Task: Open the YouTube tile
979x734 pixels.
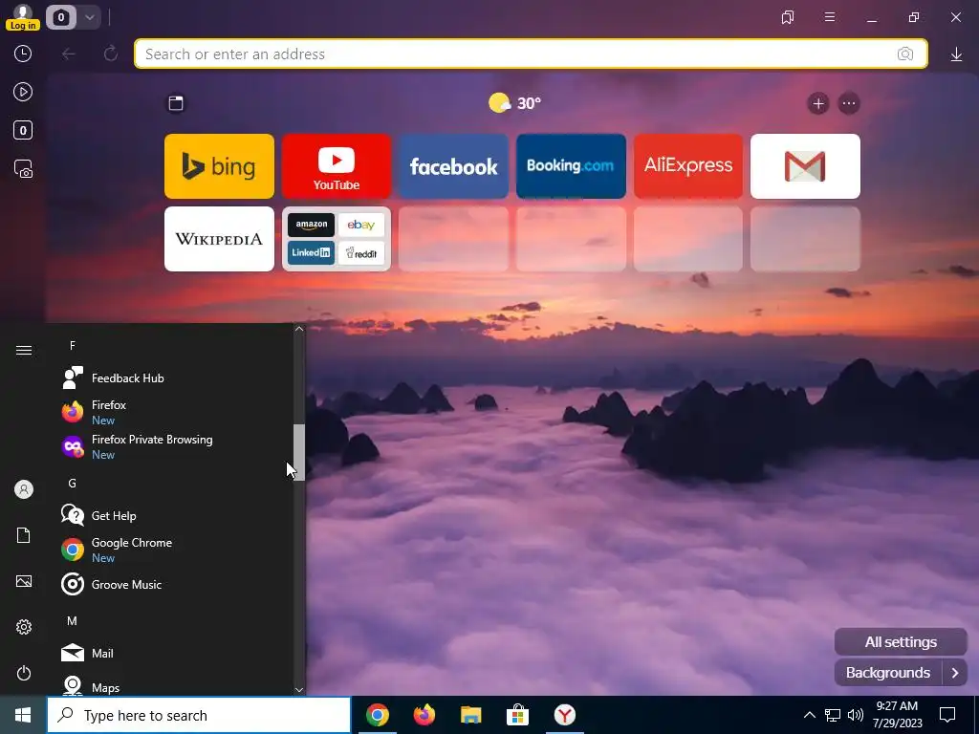Action: pos(337,166)
